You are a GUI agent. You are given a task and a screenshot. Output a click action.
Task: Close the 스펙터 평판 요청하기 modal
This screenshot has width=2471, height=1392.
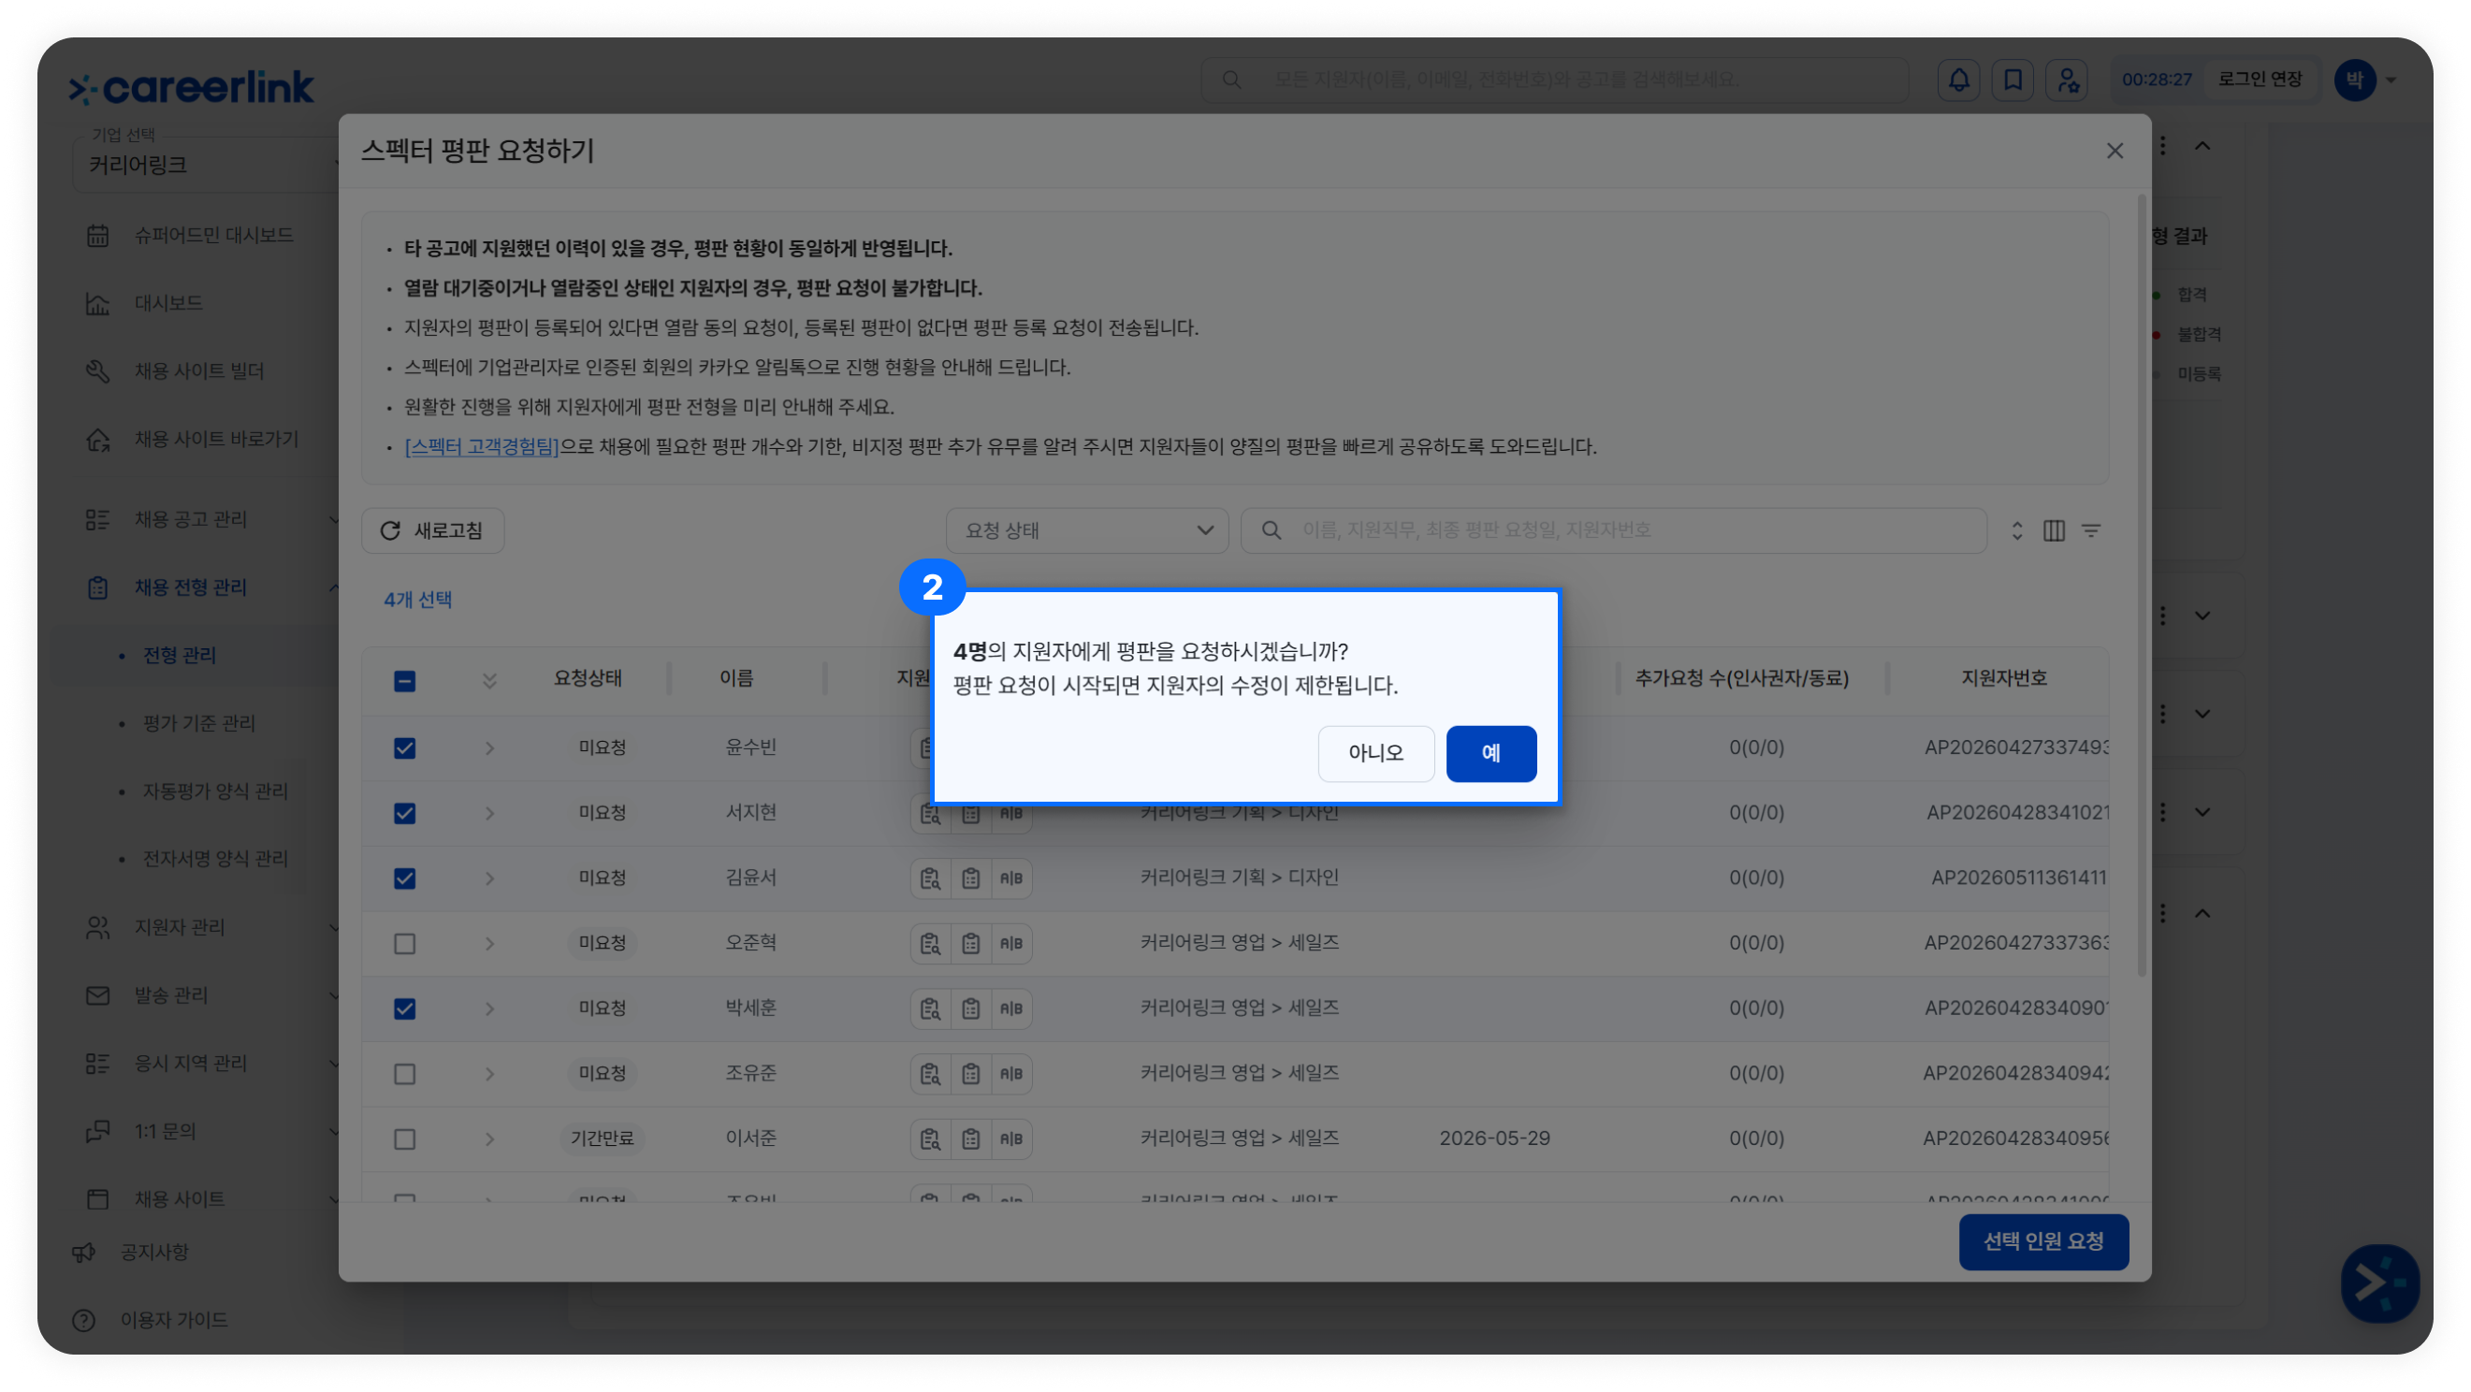2115,151
